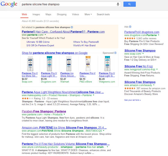Switch to the Images tab
The width and height of the screenshot is (168, 156).
point(36,14)
